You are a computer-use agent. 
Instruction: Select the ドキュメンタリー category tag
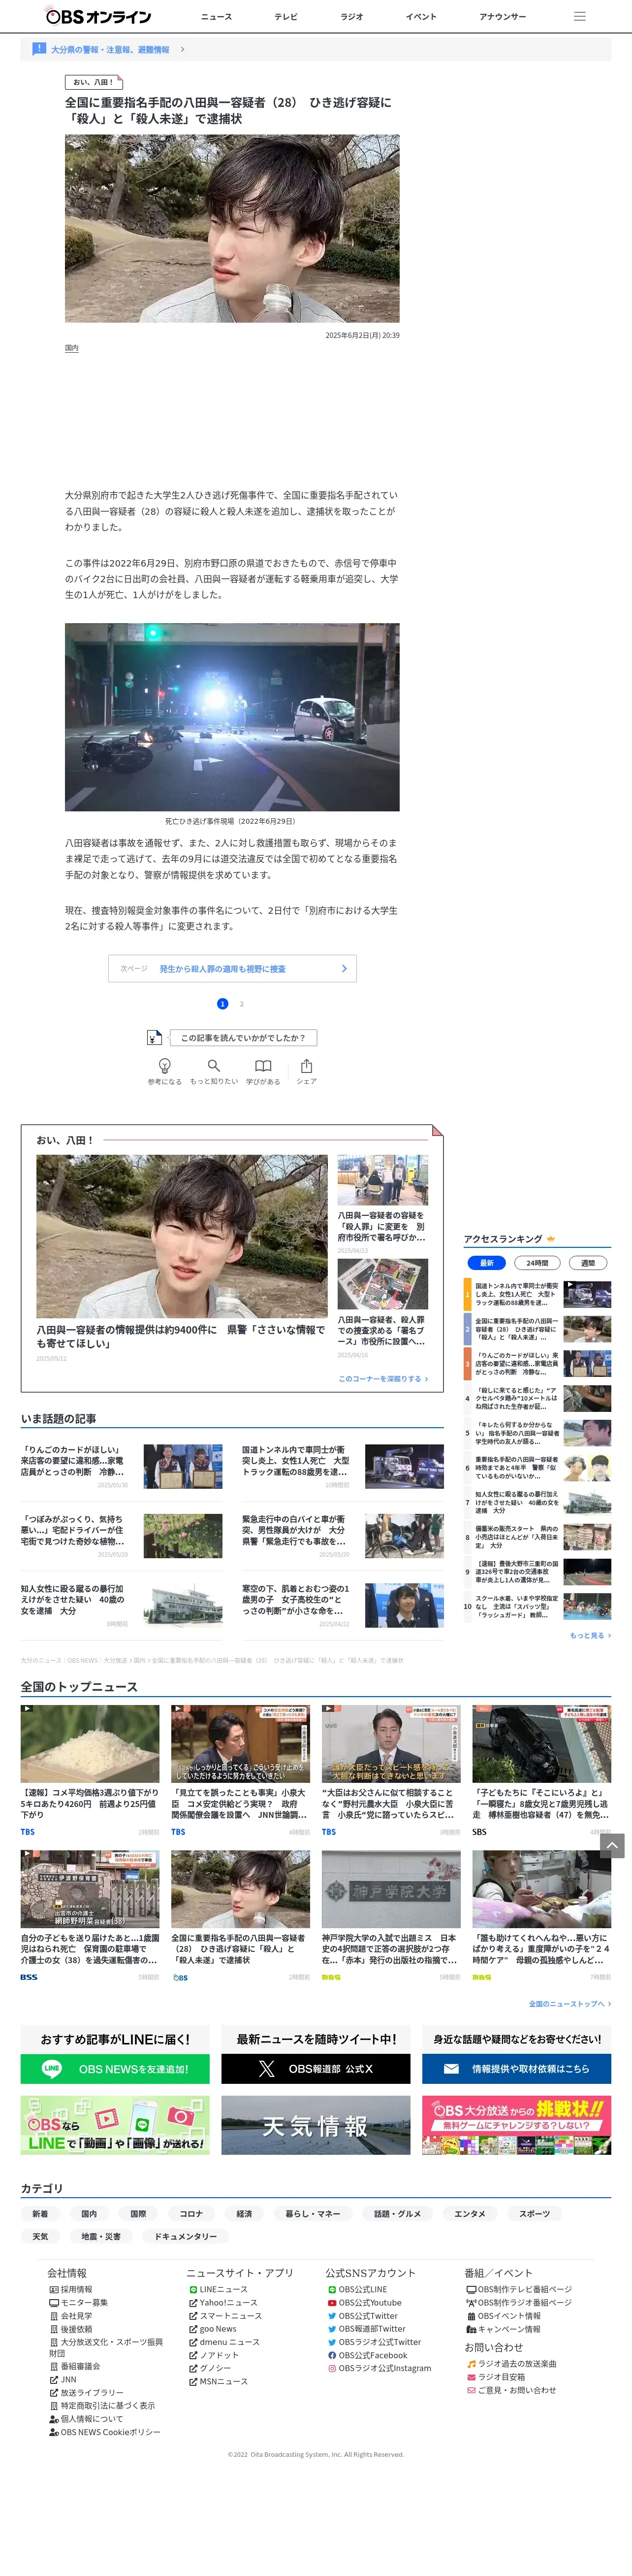pyautogui.click(x=186, y=2236)
